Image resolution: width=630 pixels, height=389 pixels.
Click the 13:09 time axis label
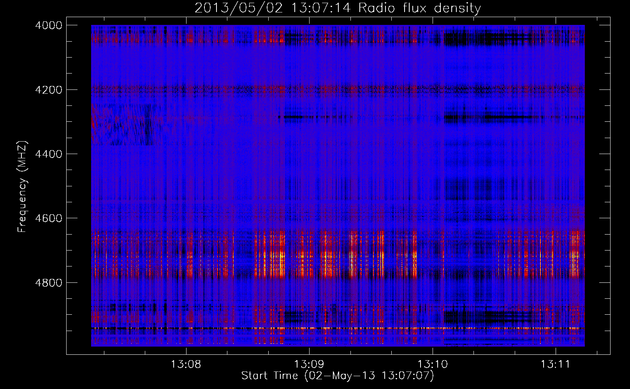pyautogui.click(x=309, y=364)
